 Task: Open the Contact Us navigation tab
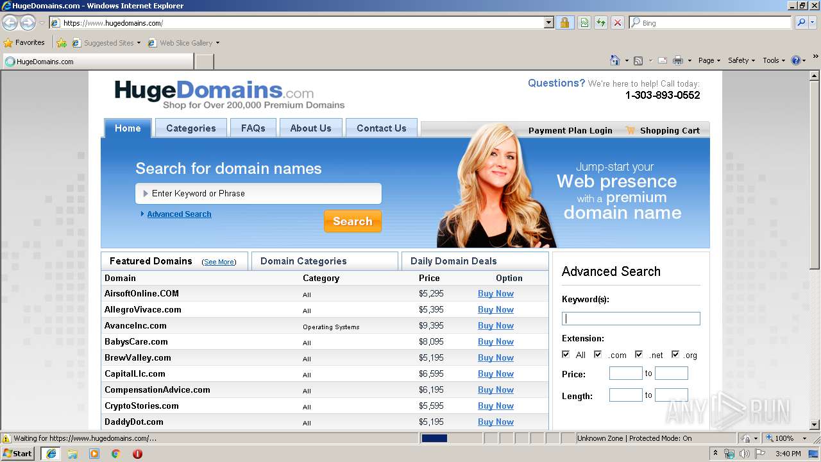point(382,128)
